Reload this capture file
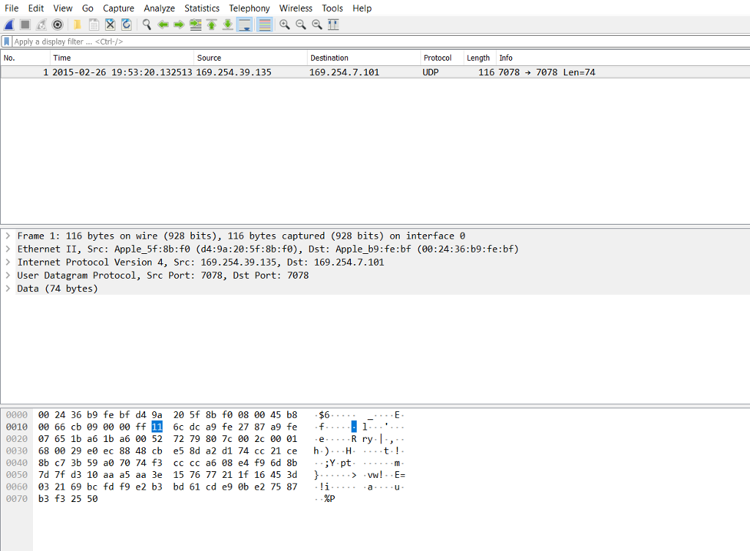This screenshot has width=750, height=551. (126, 24)
